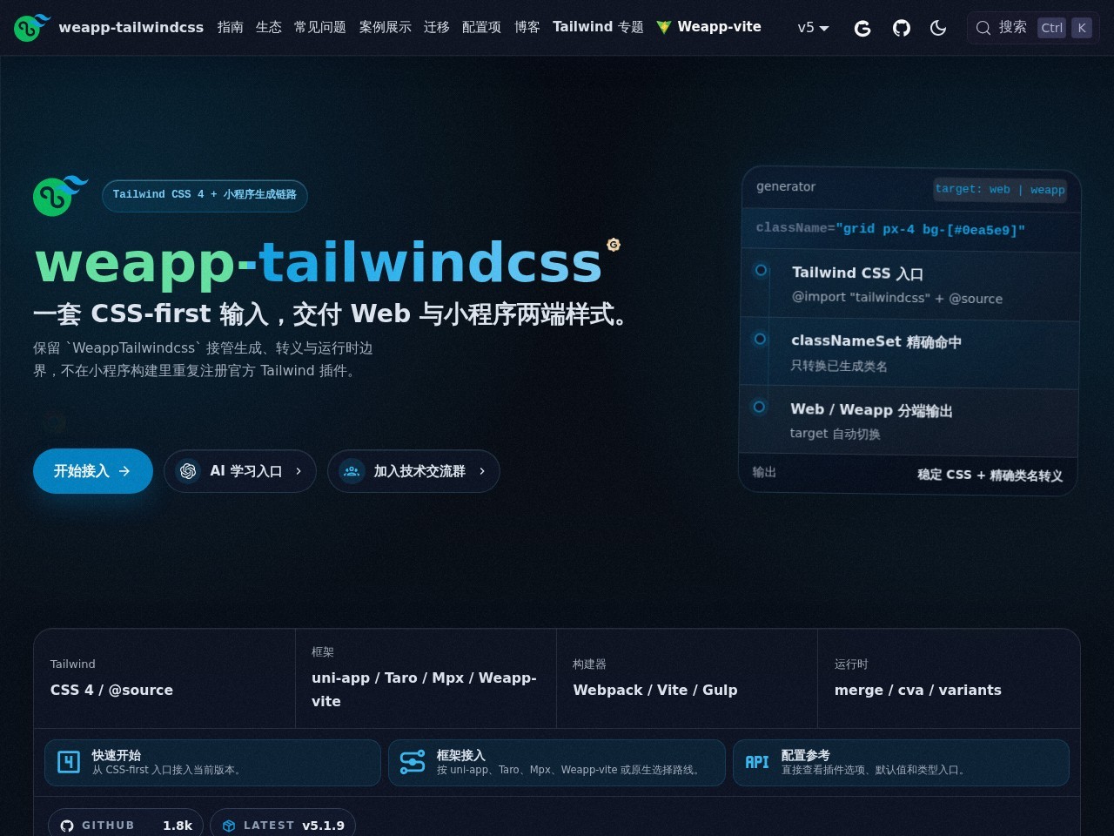Click the Weapp-vite logo icon in navbar
Screen dimensions: 1114x836
coord(664,27)
